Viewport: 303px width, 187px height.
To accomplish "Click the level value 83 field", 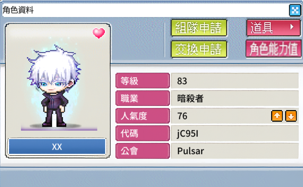I will coord(235,81).
